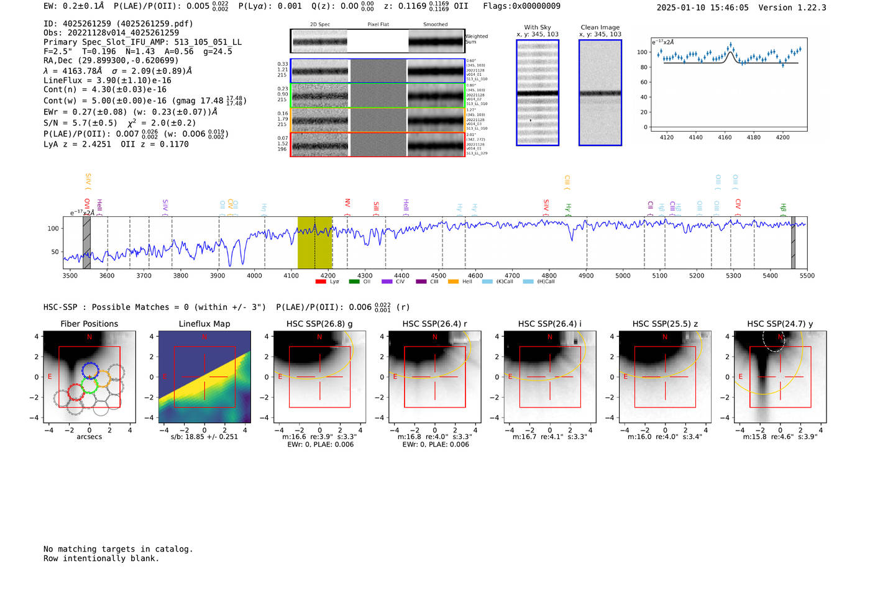Image resolution: width=870 pixels, height=592 pixels.
Task: Open the HSC SSP(26.4) i image
Action: click(x=550, y=376)
